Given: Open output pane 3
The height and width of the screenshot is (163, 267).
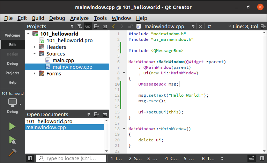Looking at the screenshot, I should pos(152,158).
